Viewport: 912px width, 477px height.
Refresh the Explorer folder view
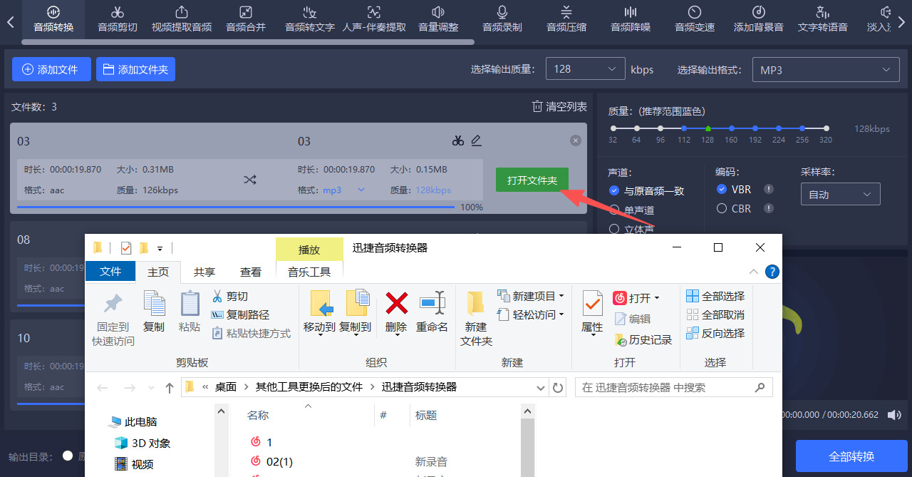[x=558, y=388]
